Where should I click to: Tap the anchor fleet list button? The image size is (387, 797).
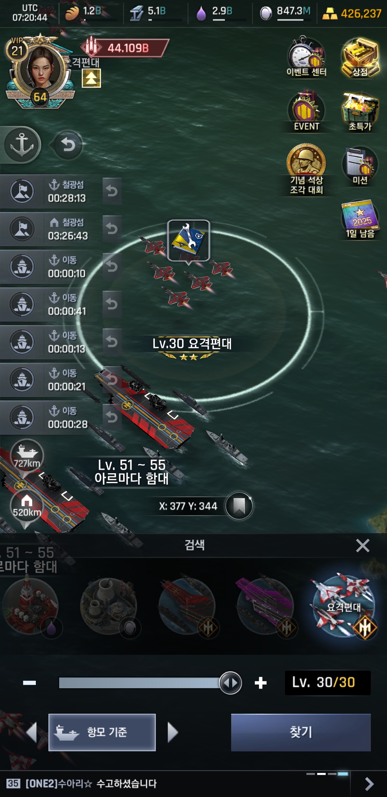pos(22,145)
